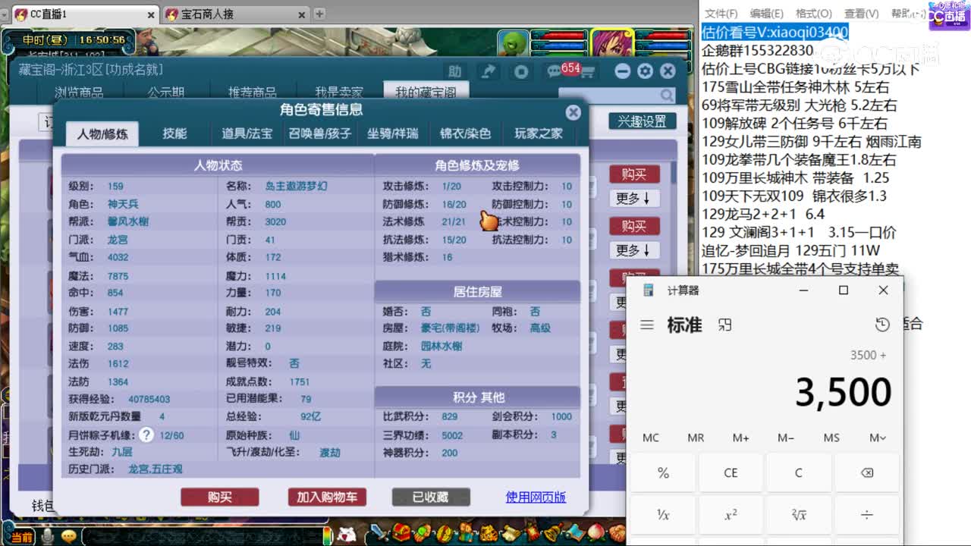Toggle the 已收藏 favorite button

point(431,497)
